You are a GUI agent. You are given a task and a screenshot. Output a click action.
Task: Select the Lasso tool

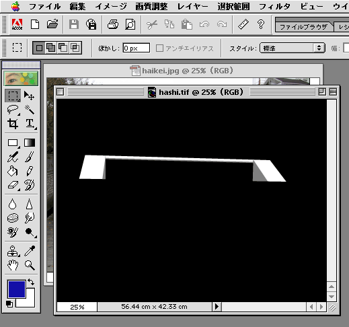[13, 110]
